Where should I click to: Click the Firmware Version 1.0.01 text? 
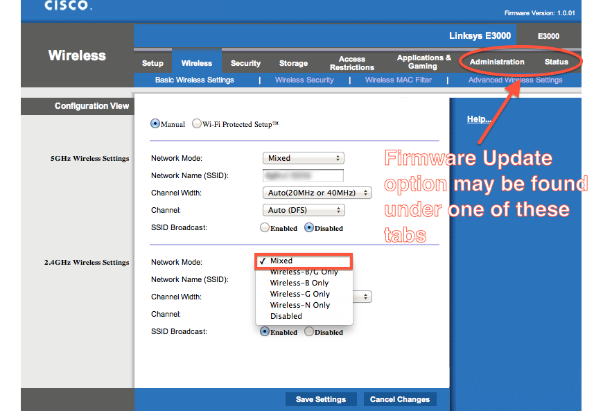539,13
